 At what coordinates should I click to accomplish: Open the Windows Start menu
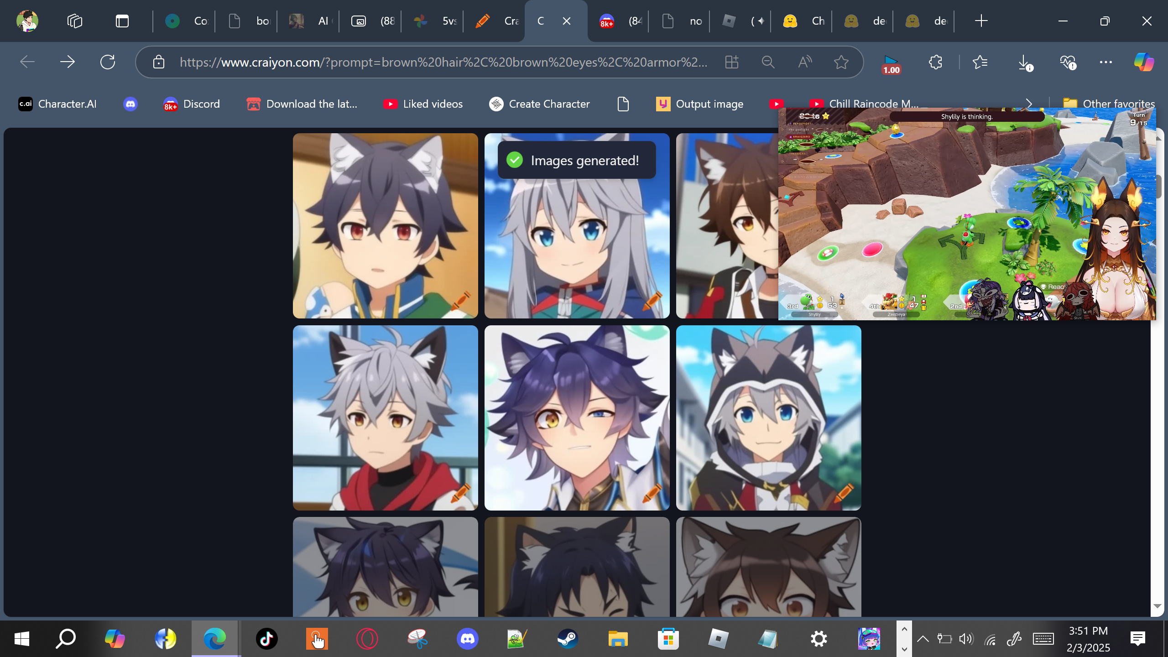(x=22, y=639)
